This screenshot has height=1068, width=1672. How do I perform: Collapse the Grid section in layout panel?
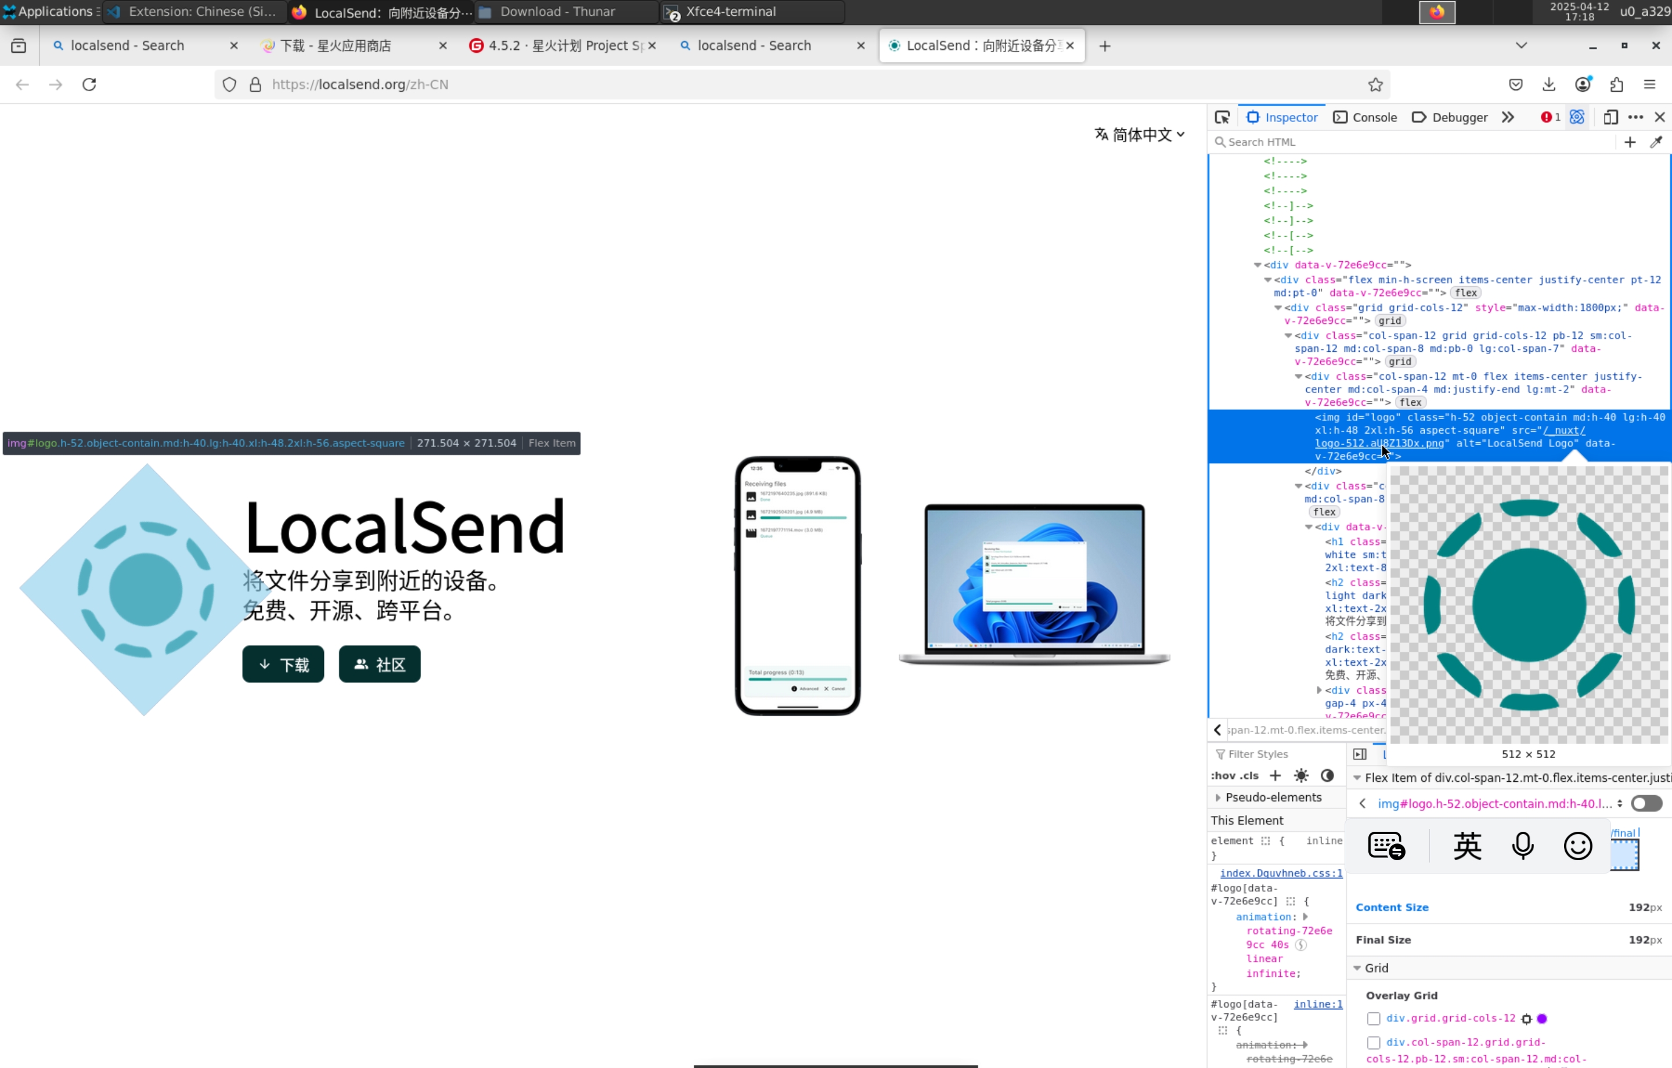(1357, 968)
